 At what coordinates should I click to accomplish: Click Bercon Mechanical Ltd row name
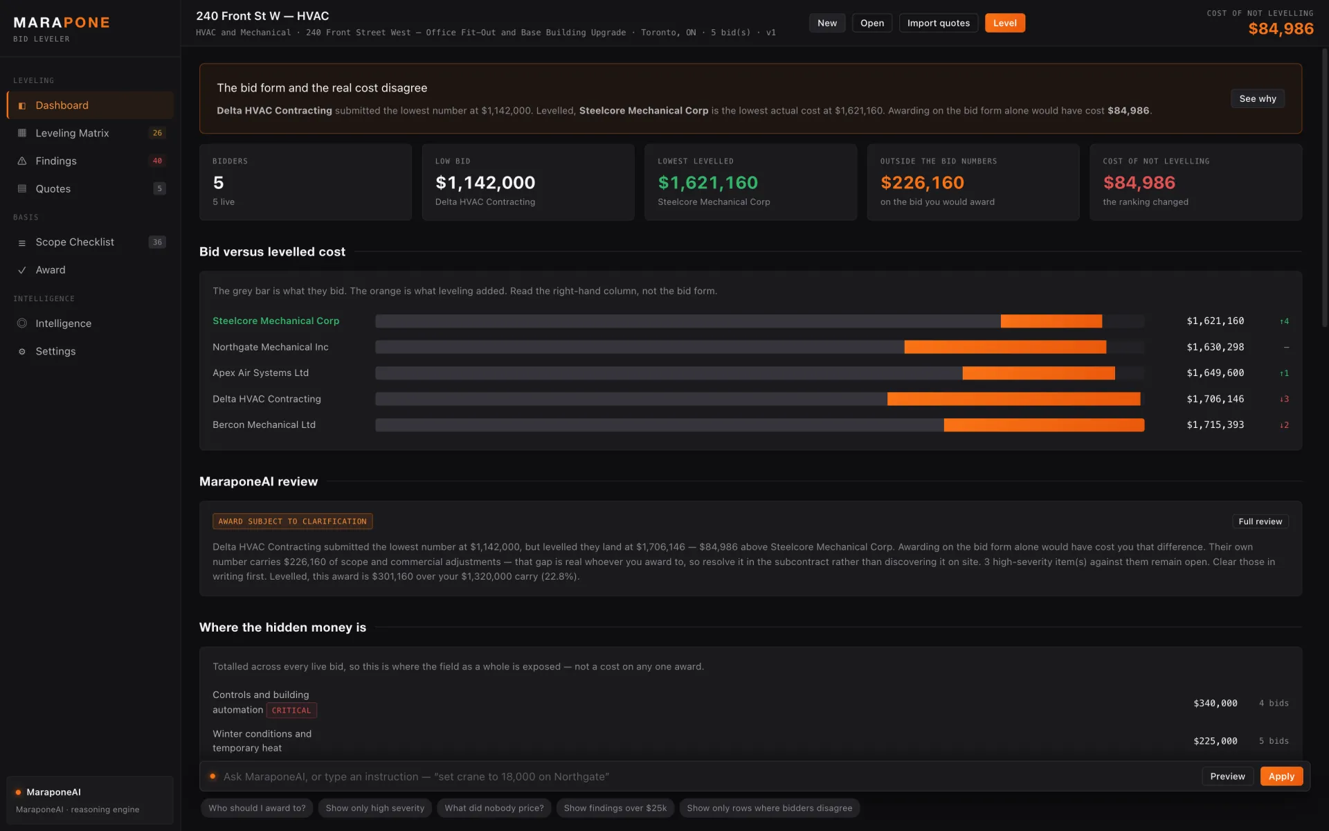264,425
